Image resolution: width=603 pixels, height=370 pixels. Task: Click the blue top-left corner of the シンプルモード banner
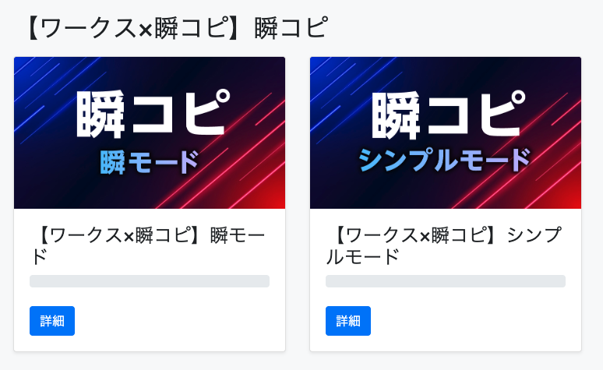tap(323, 69)
